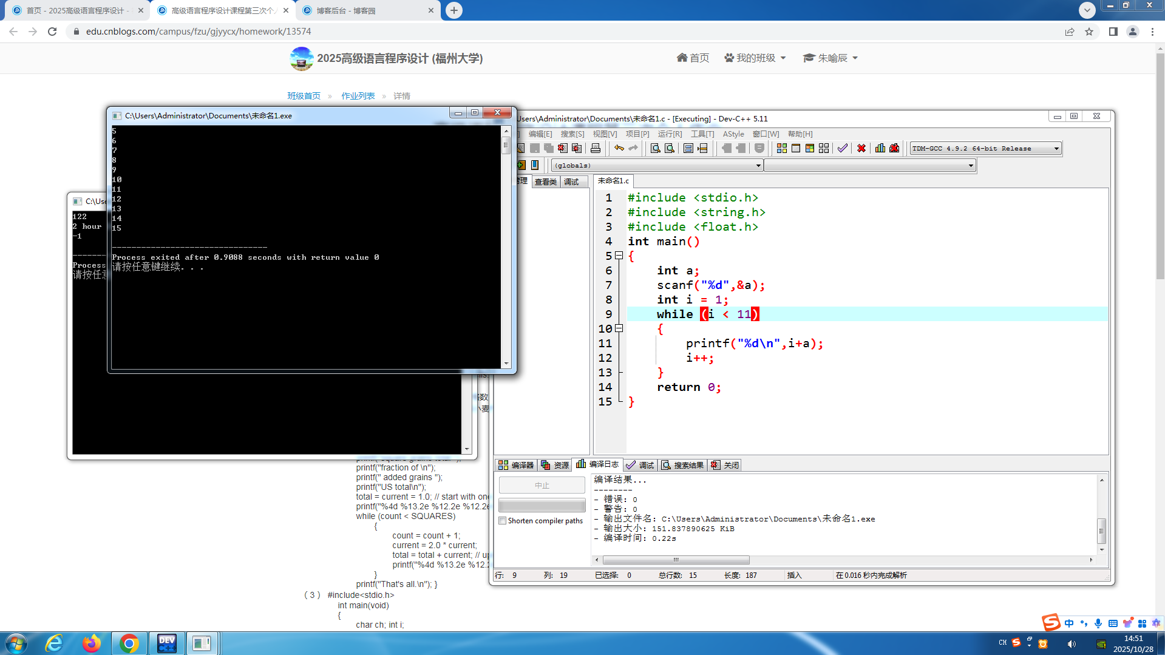Collapse the code fold at line 10
This screenshot has width=1165, height=655.
(619, 328)
